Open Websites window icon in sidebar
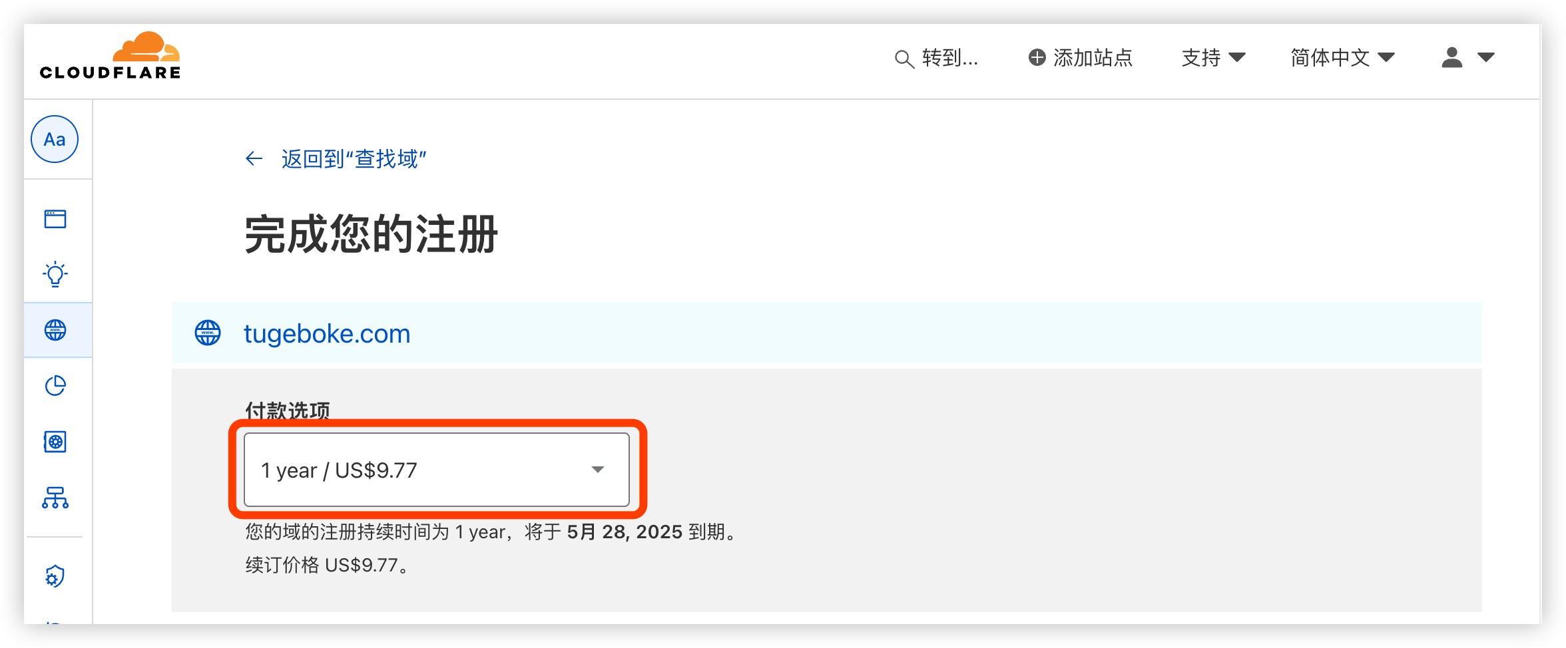Viewport: 1566px width, 648px height. [x=55, y=219]
